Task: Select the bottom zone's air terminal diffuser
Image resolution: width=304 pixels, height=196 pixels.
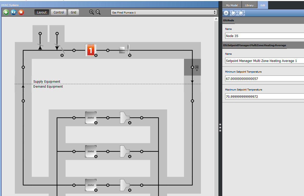Action: pos(125,185)
